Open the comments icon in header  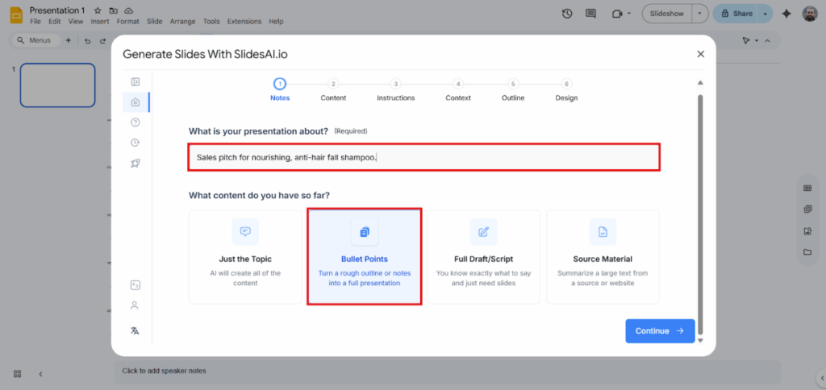click(x=590, y=14)
